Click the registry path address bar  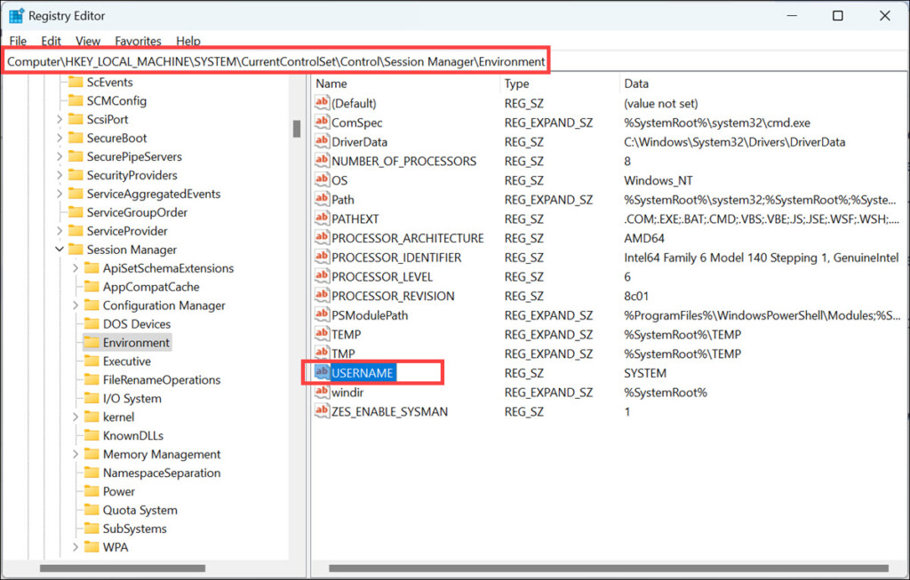[275, 61]
